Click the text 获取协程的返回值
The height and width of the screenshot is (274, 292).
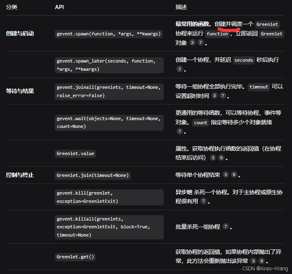click(198, 252)
